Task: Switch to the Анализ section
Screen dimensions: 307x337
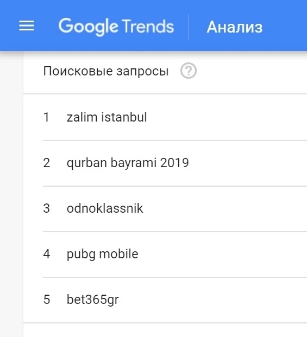Action: [235, 27]
